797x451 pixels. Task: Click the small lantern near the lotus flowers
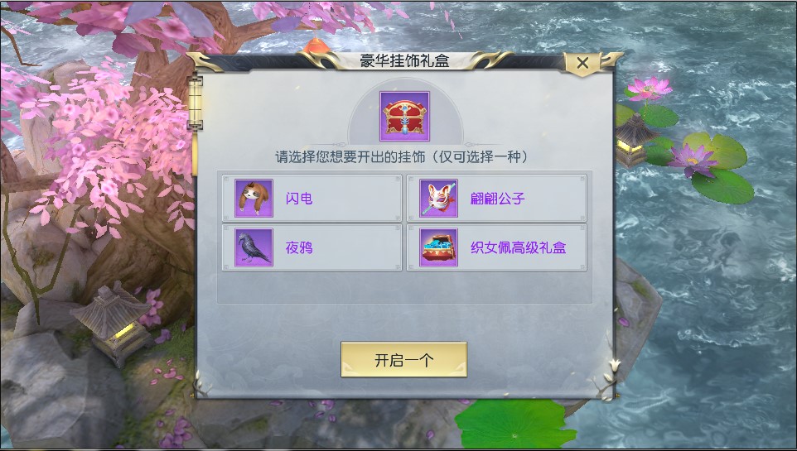[x=632, y=140]
